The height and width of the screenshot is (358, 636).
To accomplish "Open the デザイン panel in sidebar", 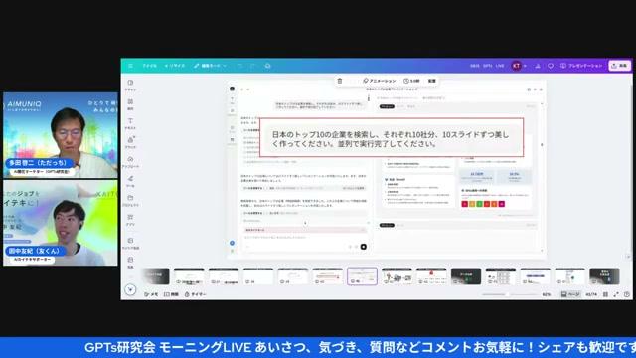I will [x=130, y=86].
